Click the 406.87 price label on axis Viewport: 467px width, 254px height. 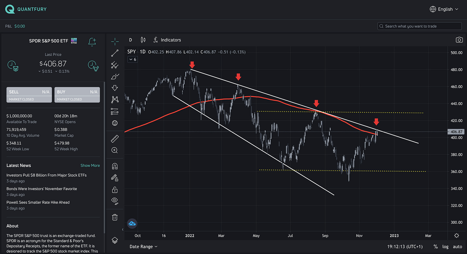pos(456,131)
